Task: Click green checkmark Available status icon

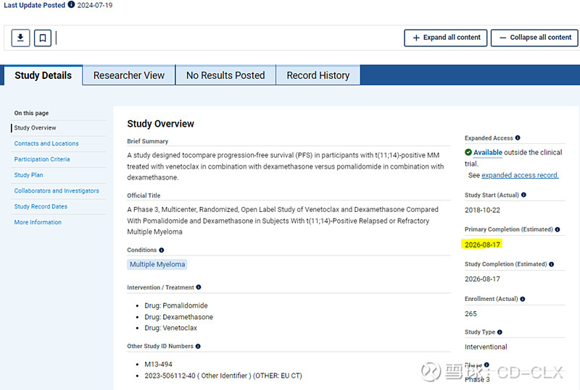Action: click(x=468, y=152)
